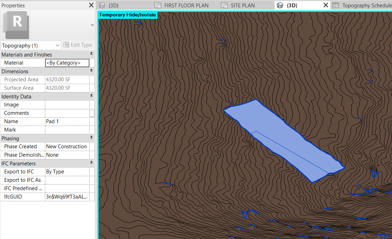Collapse the Dimensions section
392x239 pixels.
[x=91, y=71]
